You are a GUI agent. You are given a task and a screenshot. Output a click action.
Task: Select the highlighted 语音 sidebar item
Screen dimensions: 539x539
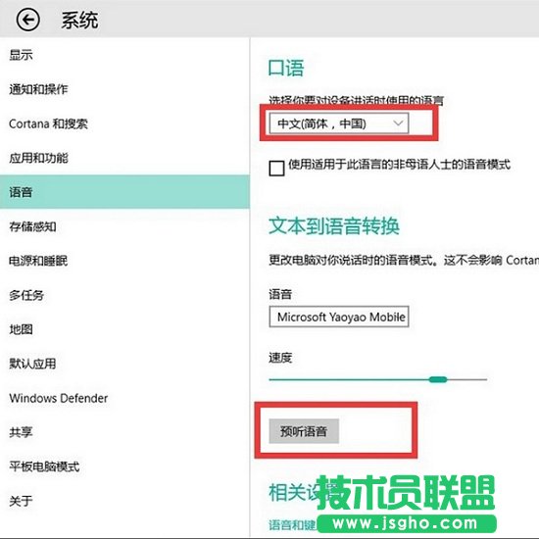(124, 192)
